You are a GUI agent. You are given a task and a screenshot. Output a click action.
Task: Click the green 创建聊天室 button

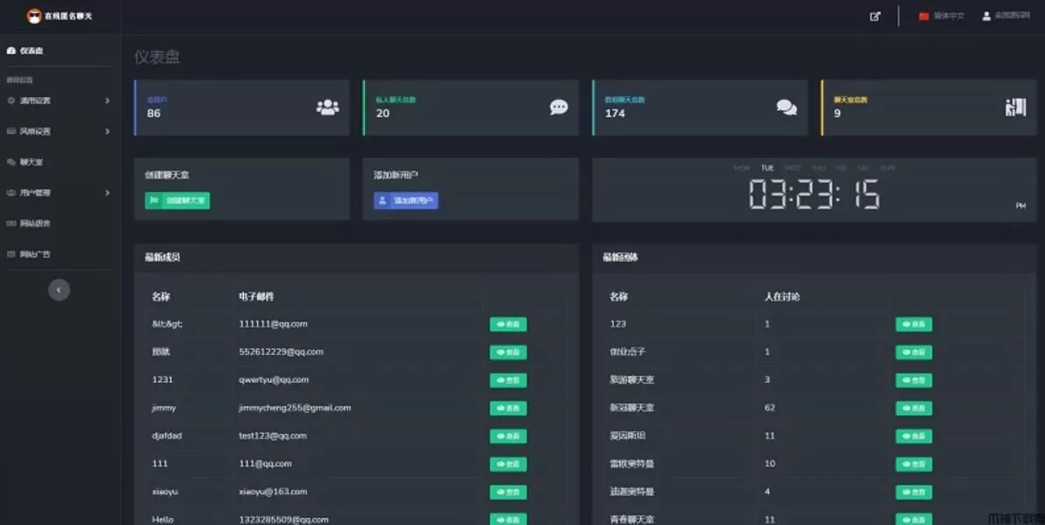[x=177, y=201]
